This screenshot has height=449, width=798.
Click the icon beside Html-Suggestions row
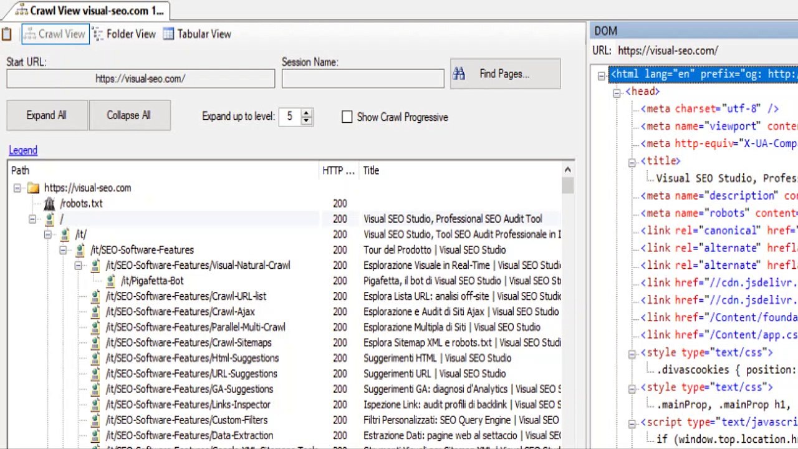(95, 358)
